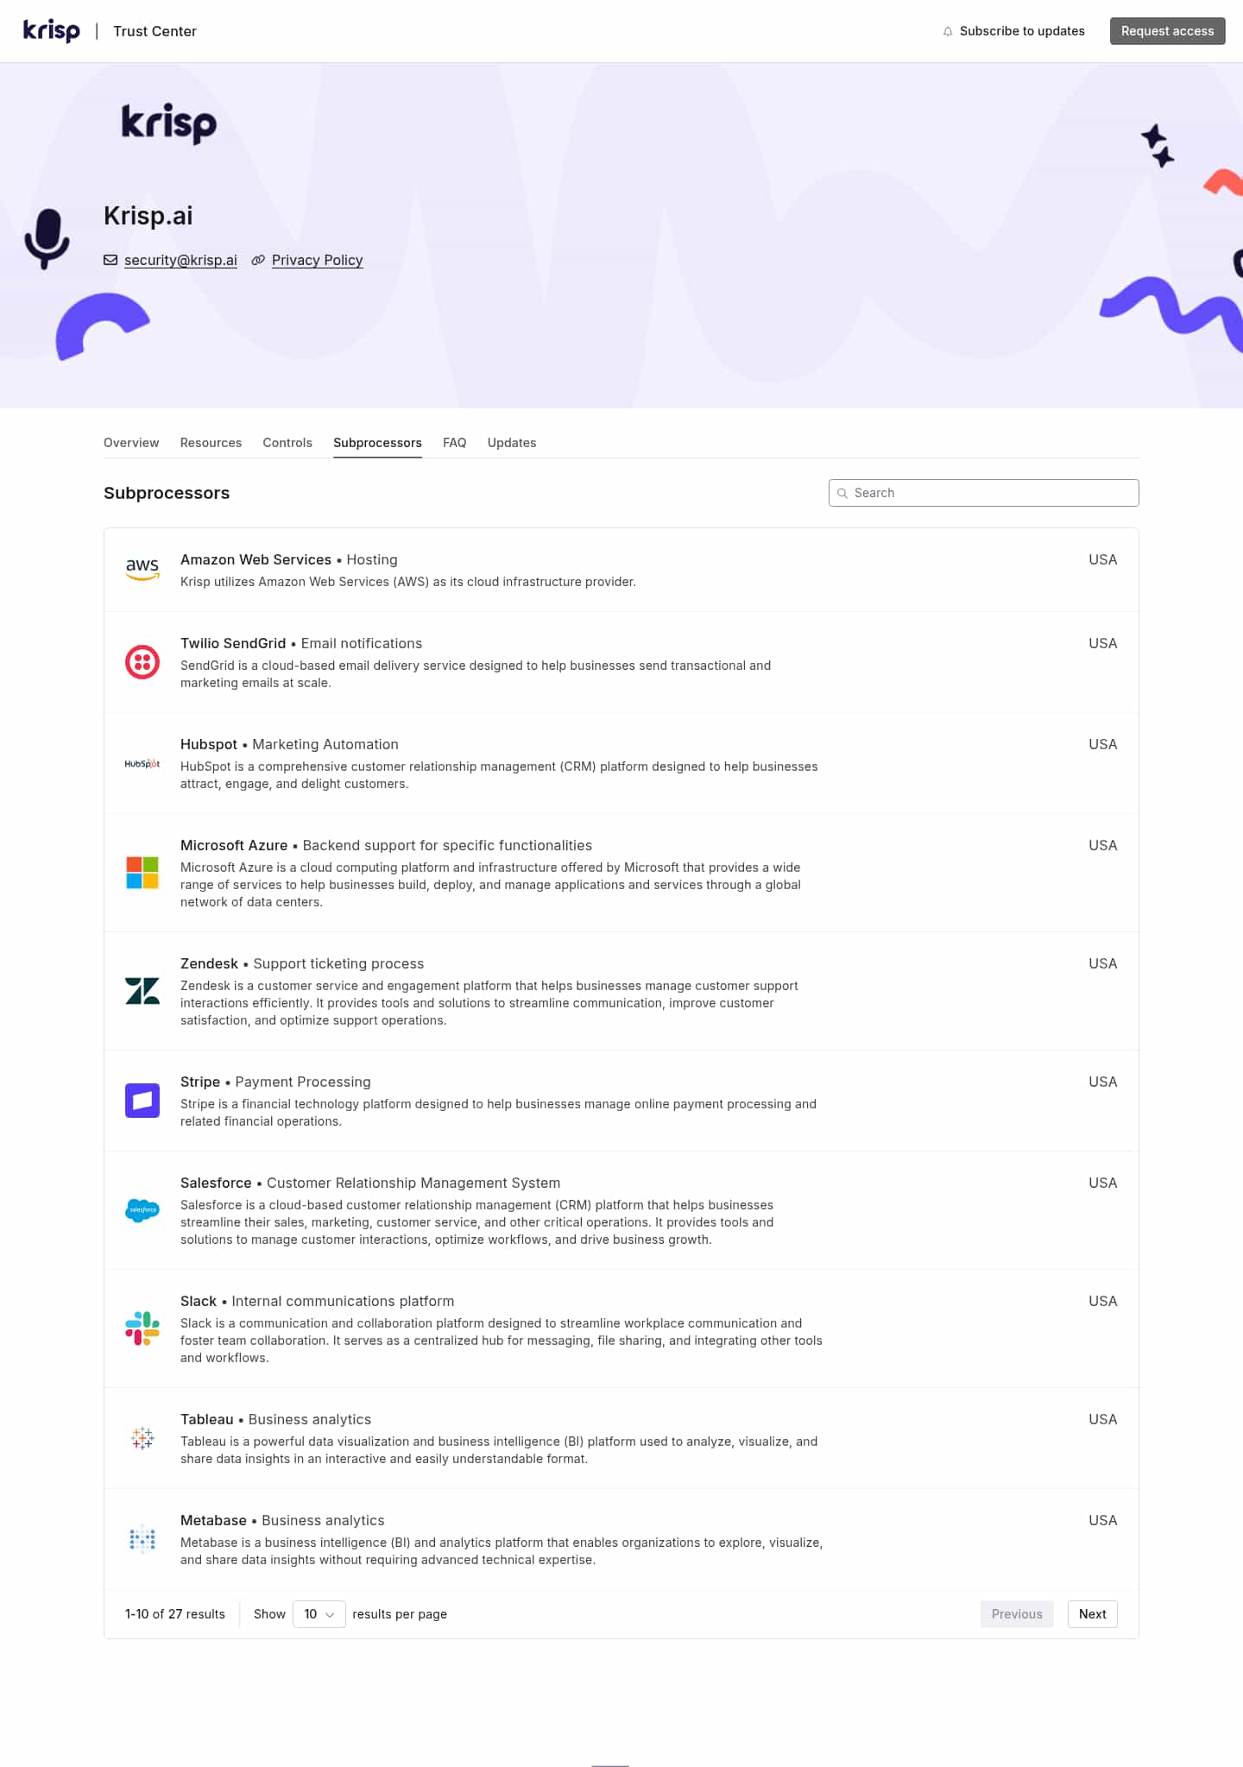The width and height of the screenshot is (1243, 1767).
Task: Click the Next page button
Action: tap(1093, 1614)
